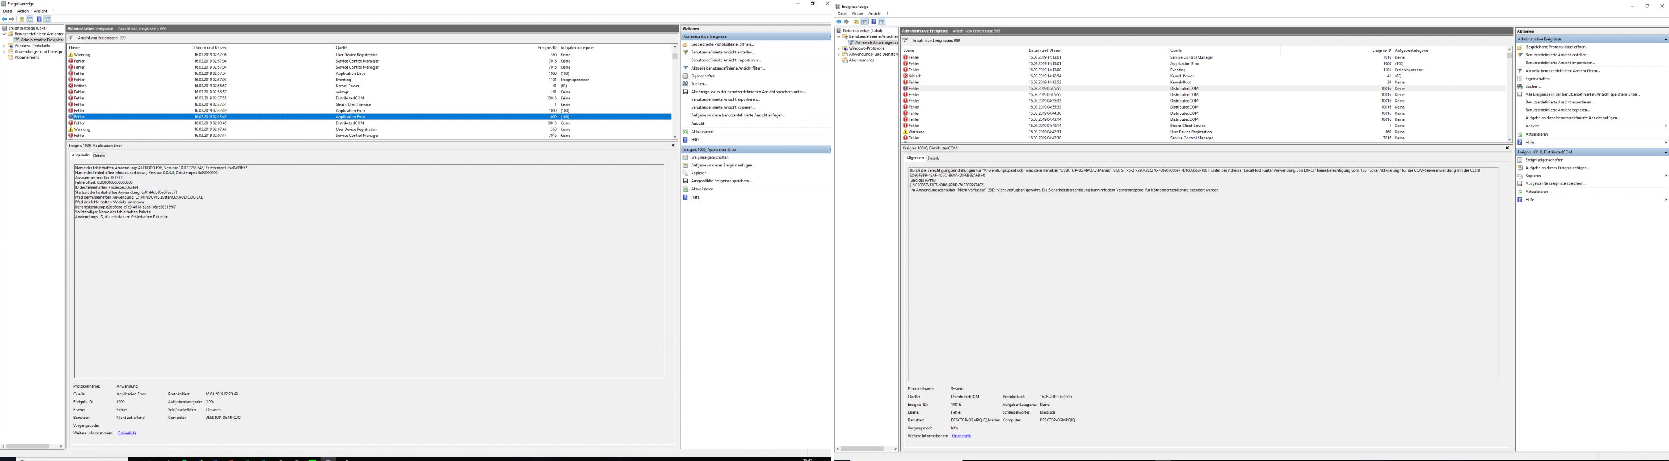Open the Datei menu in right window

point(842,13)
